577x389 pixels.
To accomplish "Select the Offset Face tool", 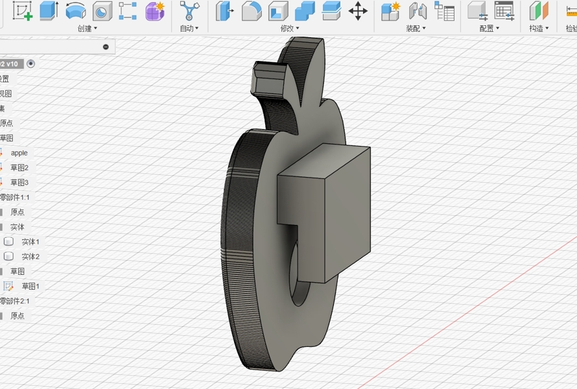I will [x=331, y=10].
